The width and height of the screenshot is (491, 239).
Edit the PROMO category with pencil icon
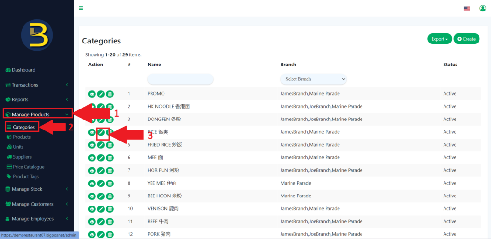point(101,94)
